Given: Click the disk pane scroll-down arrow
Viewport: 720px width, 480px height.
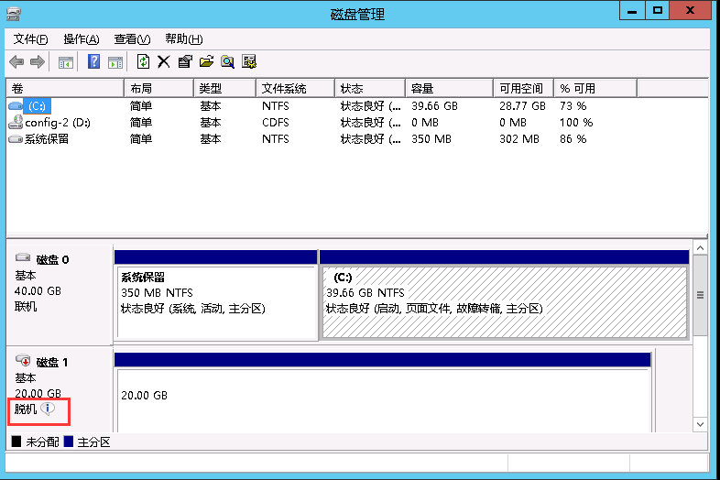Looking at the screenshot, I should [x=700, y=425].
